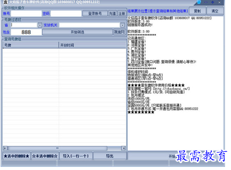Image resolution: width=231 pixels, height=170 pixels.
Task: Click the 结果展示位置 result label text
Action: point(158,11)
